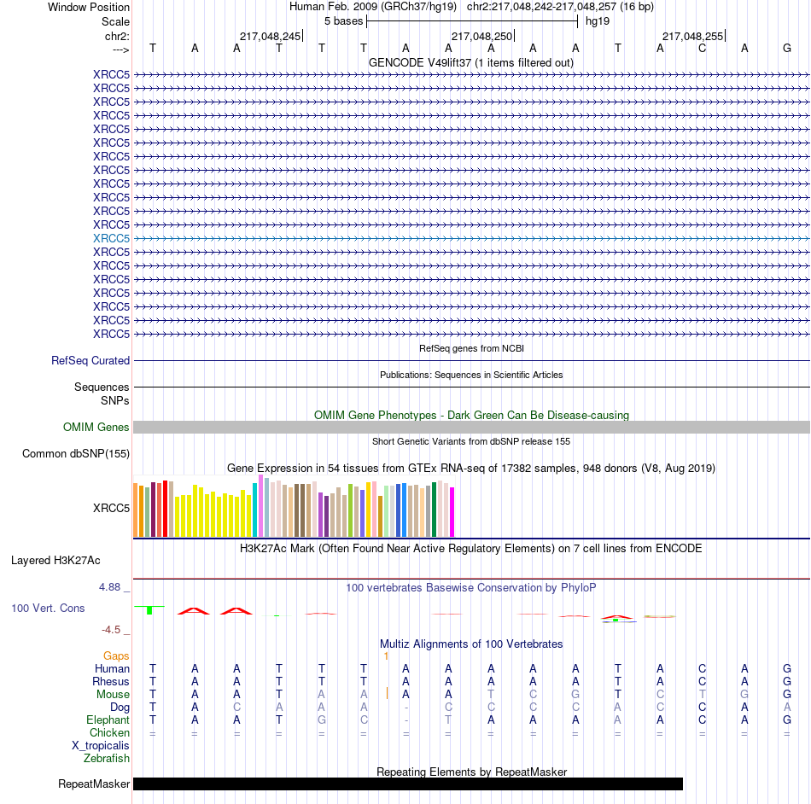
Task: Open Short Genetic Variants from dbSNP title
Action: [471, 441]
